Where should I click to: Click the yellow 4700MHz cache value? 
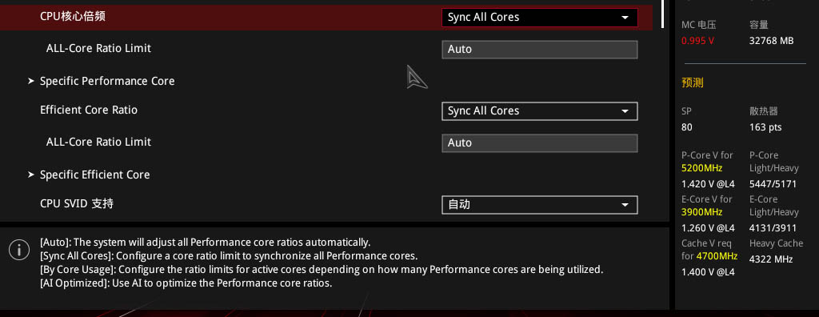click(717, 256)
